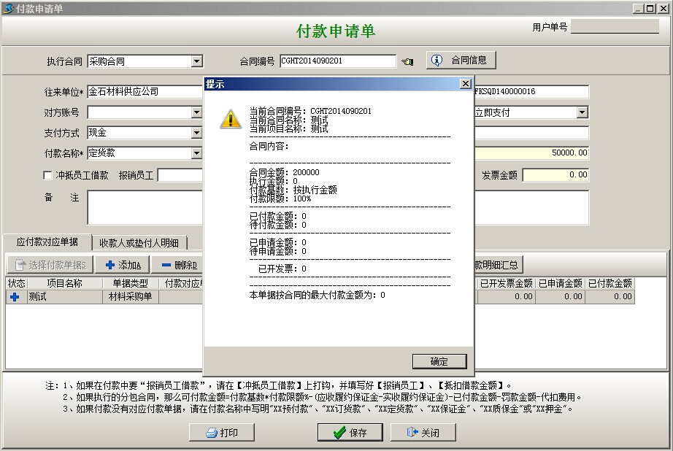Click 确定 to confirm the dialog
The height and width of the screenshot is (451, 673).
(439, 361)
